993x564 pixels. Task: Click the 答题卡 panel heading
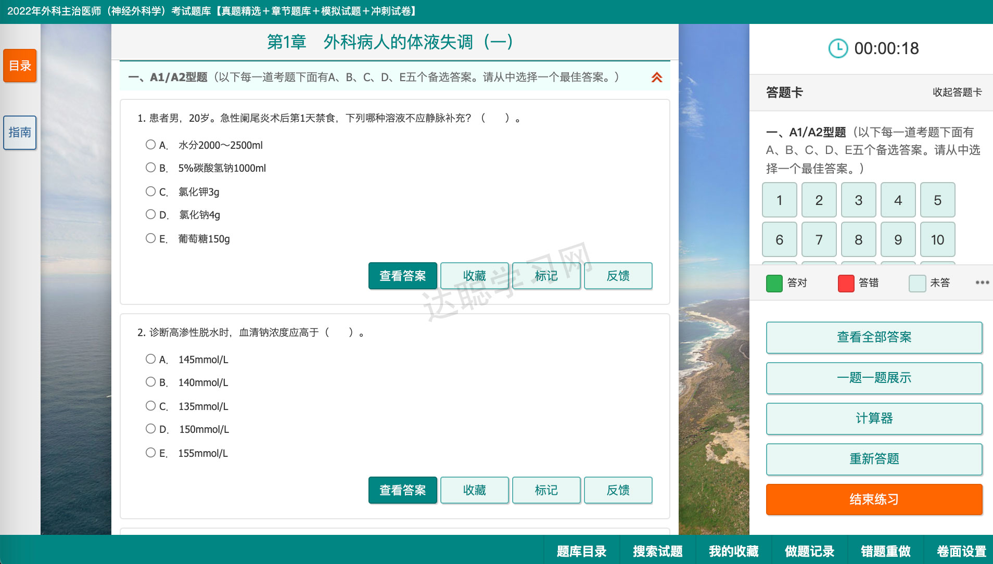[785, 93]
